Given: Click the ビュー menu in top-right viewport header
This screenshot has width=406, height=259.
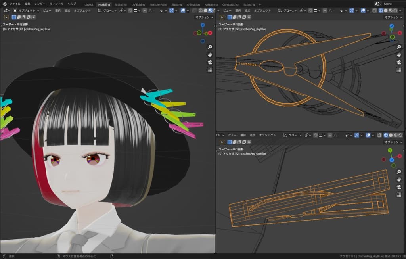Looking at the screenshot, I should click(227, 10).
